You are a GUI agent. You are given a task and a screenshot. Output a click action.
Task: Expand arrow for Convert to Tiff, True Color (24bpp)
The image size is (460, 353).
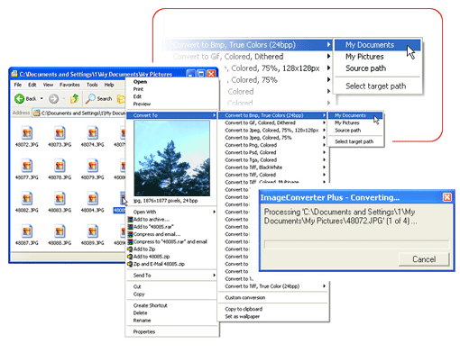(x=324, y=286)
